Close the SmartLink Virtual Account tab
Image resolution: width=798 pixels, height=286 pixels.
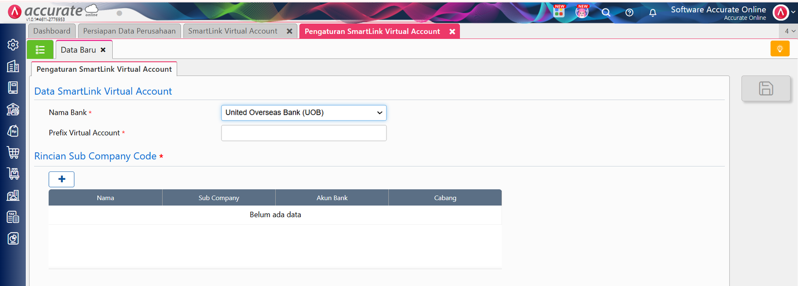tap(289, 31)
